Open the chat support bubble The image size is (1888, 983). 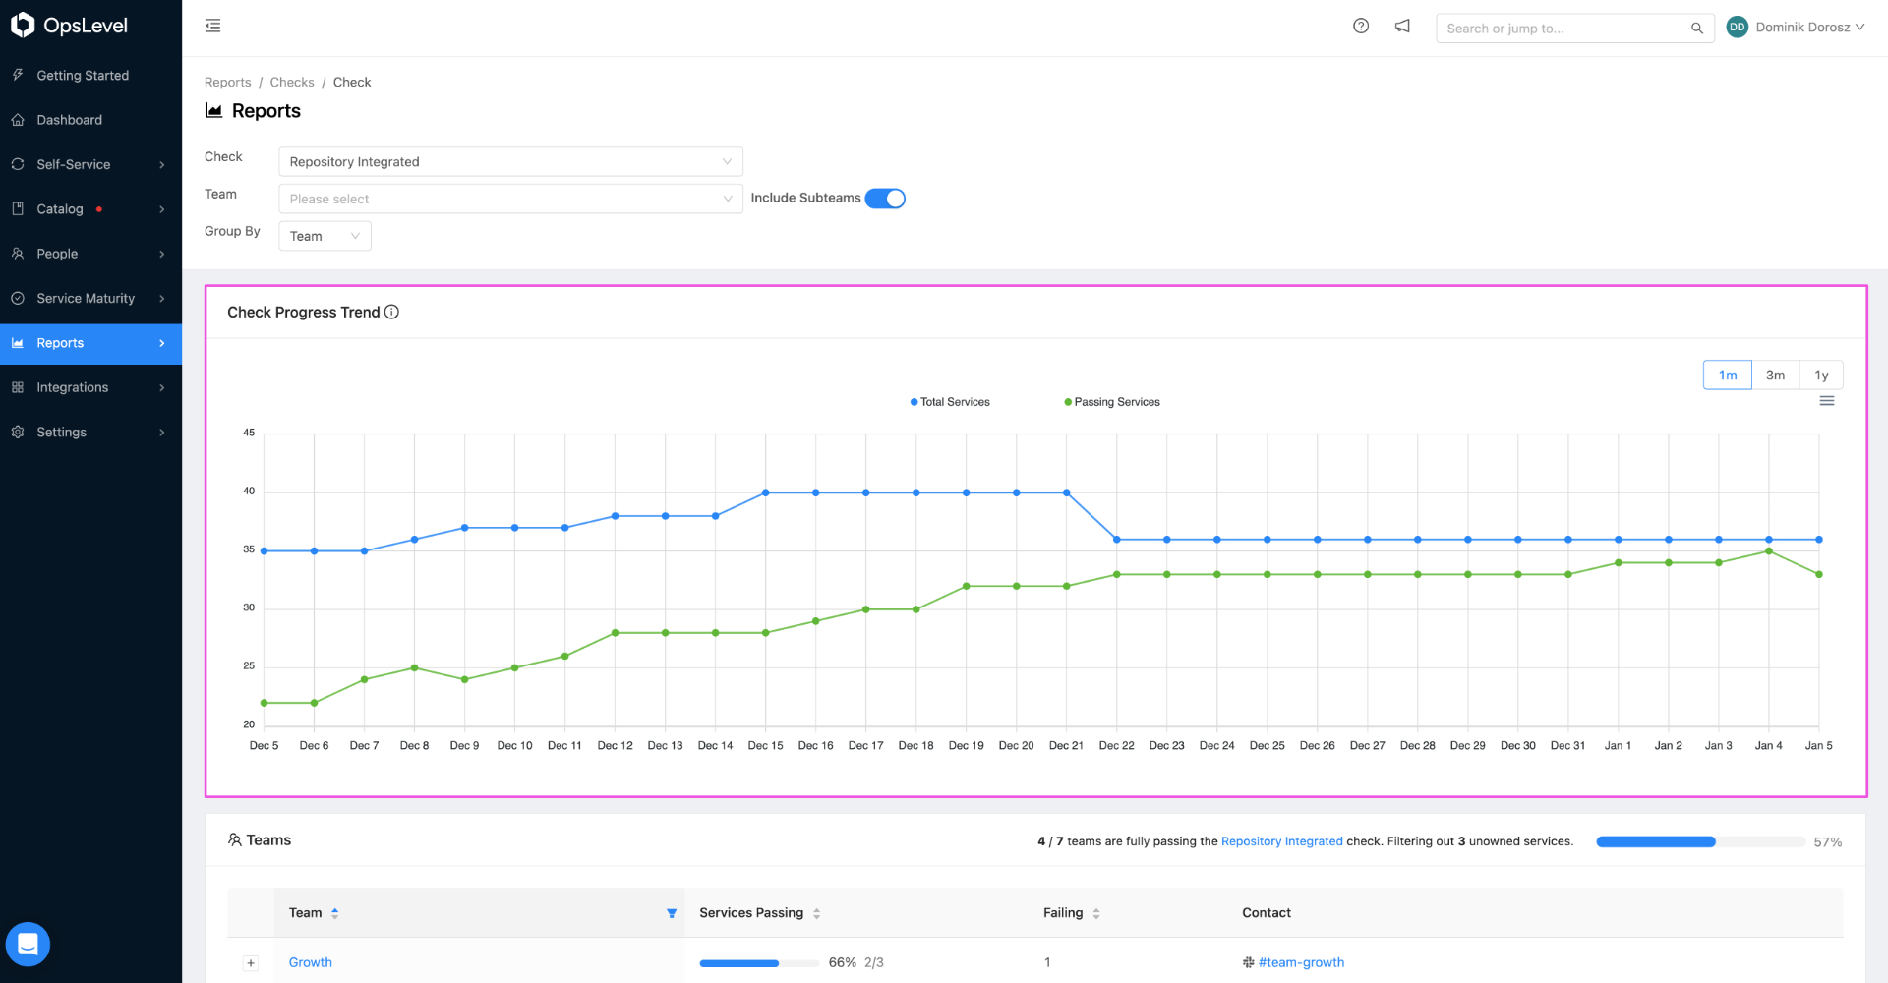(28, 945)
